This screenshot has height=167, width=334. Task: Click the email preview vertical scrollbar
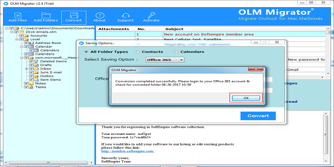pos(326,137)
